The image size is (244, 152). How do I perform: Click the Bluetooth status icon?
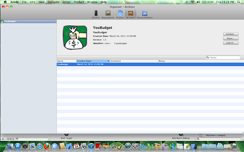coord(187,2)
